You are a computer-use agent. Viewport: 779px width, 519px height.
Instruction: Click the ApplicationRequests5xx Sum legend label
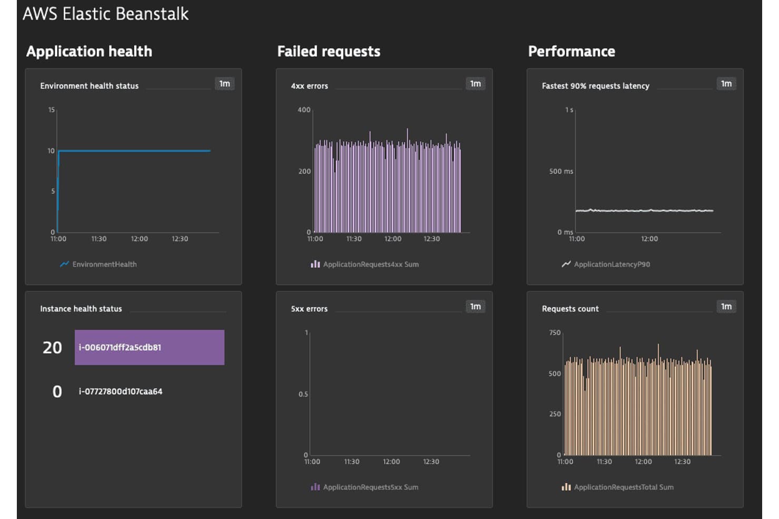tap(371, 487)
